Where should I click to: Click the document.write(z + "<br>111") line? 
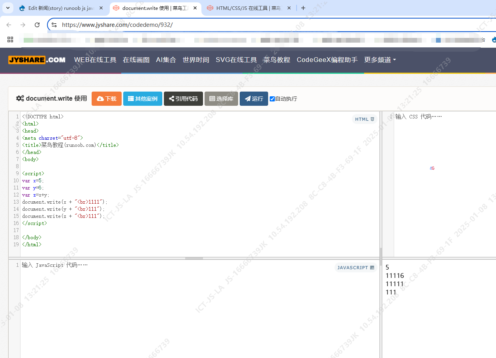64,216
